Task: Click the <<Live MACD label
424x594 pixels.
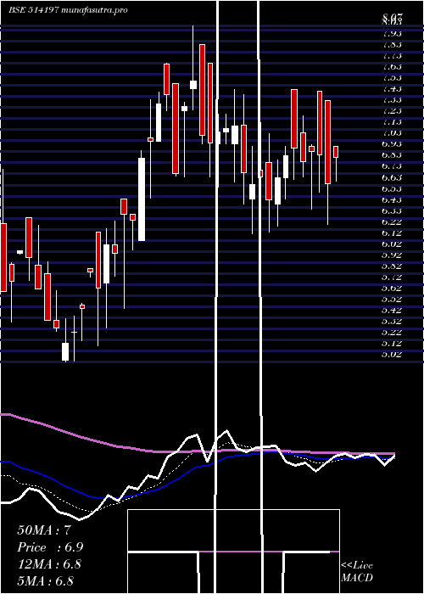Action: click(357, 572)
